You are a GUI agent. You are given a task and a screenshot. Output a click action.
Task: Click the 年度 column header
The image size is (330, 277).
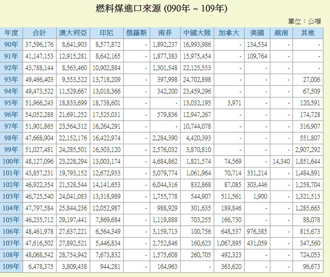pyautogui.click(x=11, y=33)
